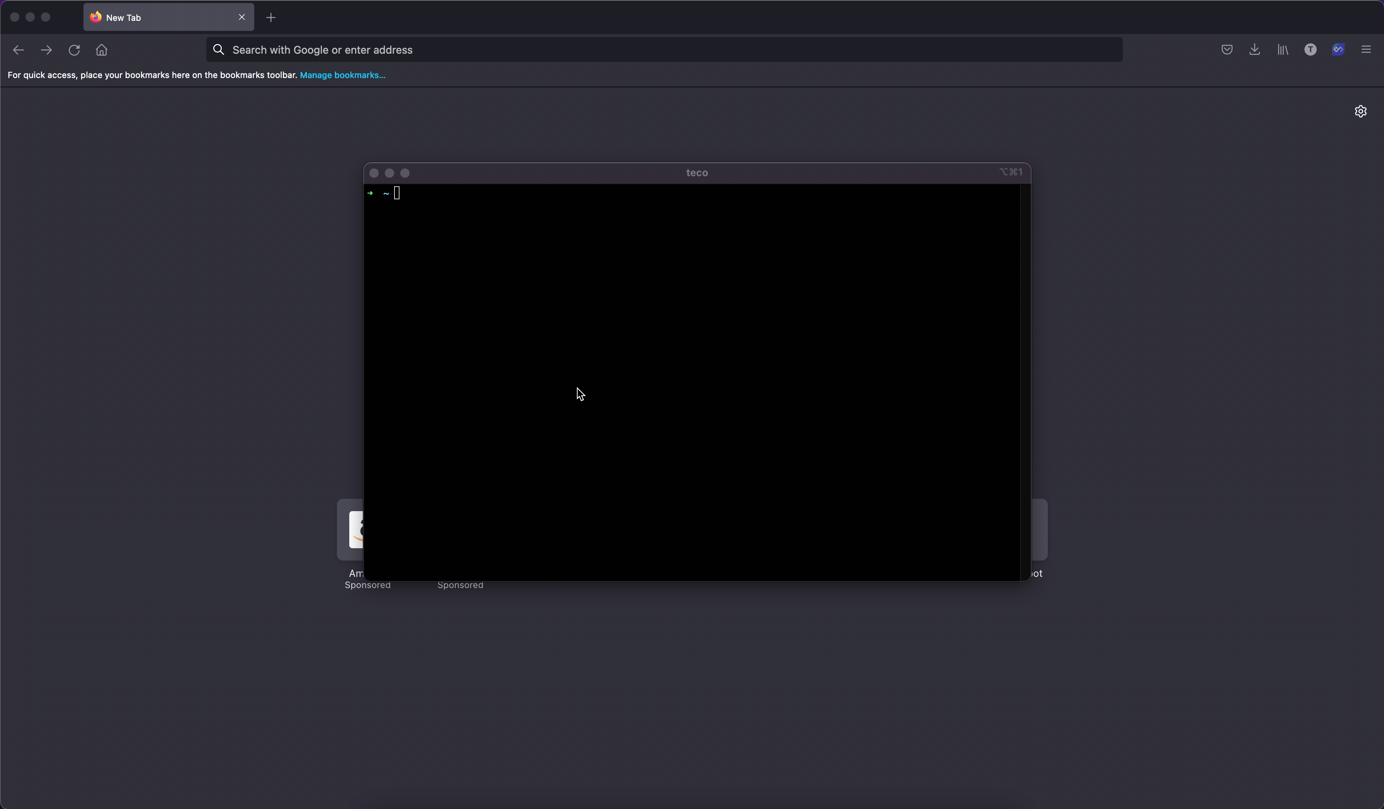Go back with the browser back arrow

click(18, 50)
